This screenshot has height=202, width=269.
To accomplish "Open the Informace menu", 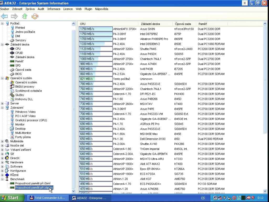I will [x=54, y=9].
